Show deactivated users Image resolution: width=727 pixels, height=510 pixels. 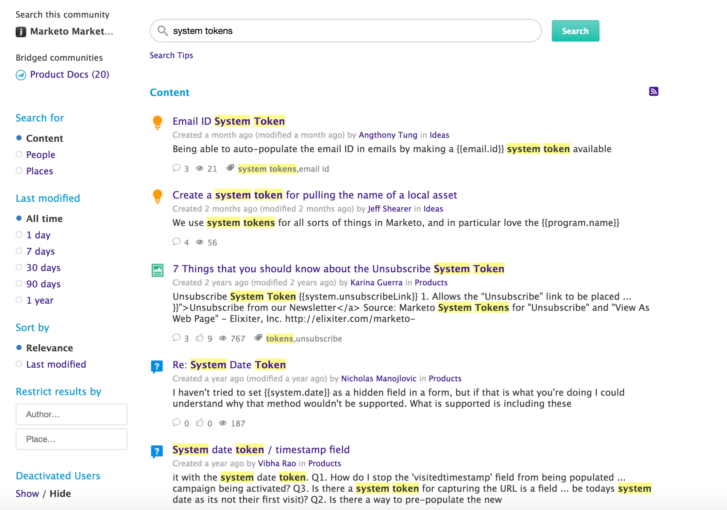point(27,493)
